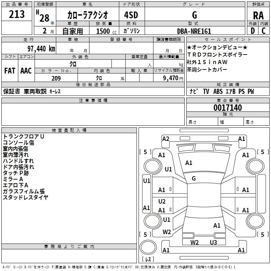
Task: Click the G windshield mark on car diagram
Action: coord(194,178)
